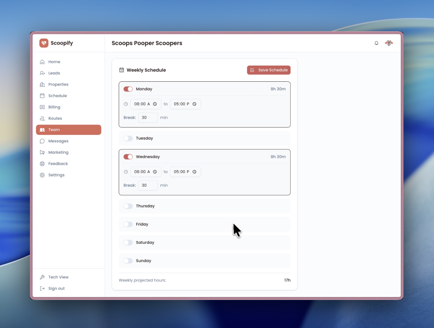434x328 pixels.
Task: Select the Properties building icon
Action: point(42,84)
